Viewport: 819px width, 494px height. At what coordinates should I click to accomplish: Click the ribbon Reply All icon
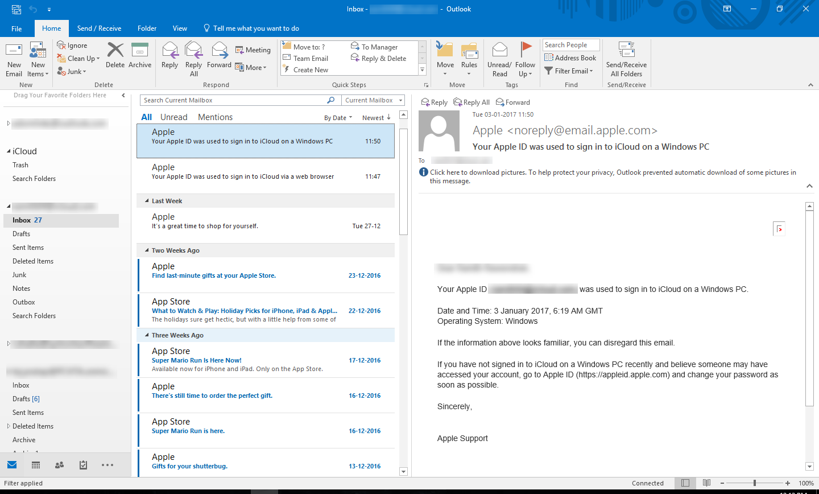pyautogui.click(x=194, y=50)
